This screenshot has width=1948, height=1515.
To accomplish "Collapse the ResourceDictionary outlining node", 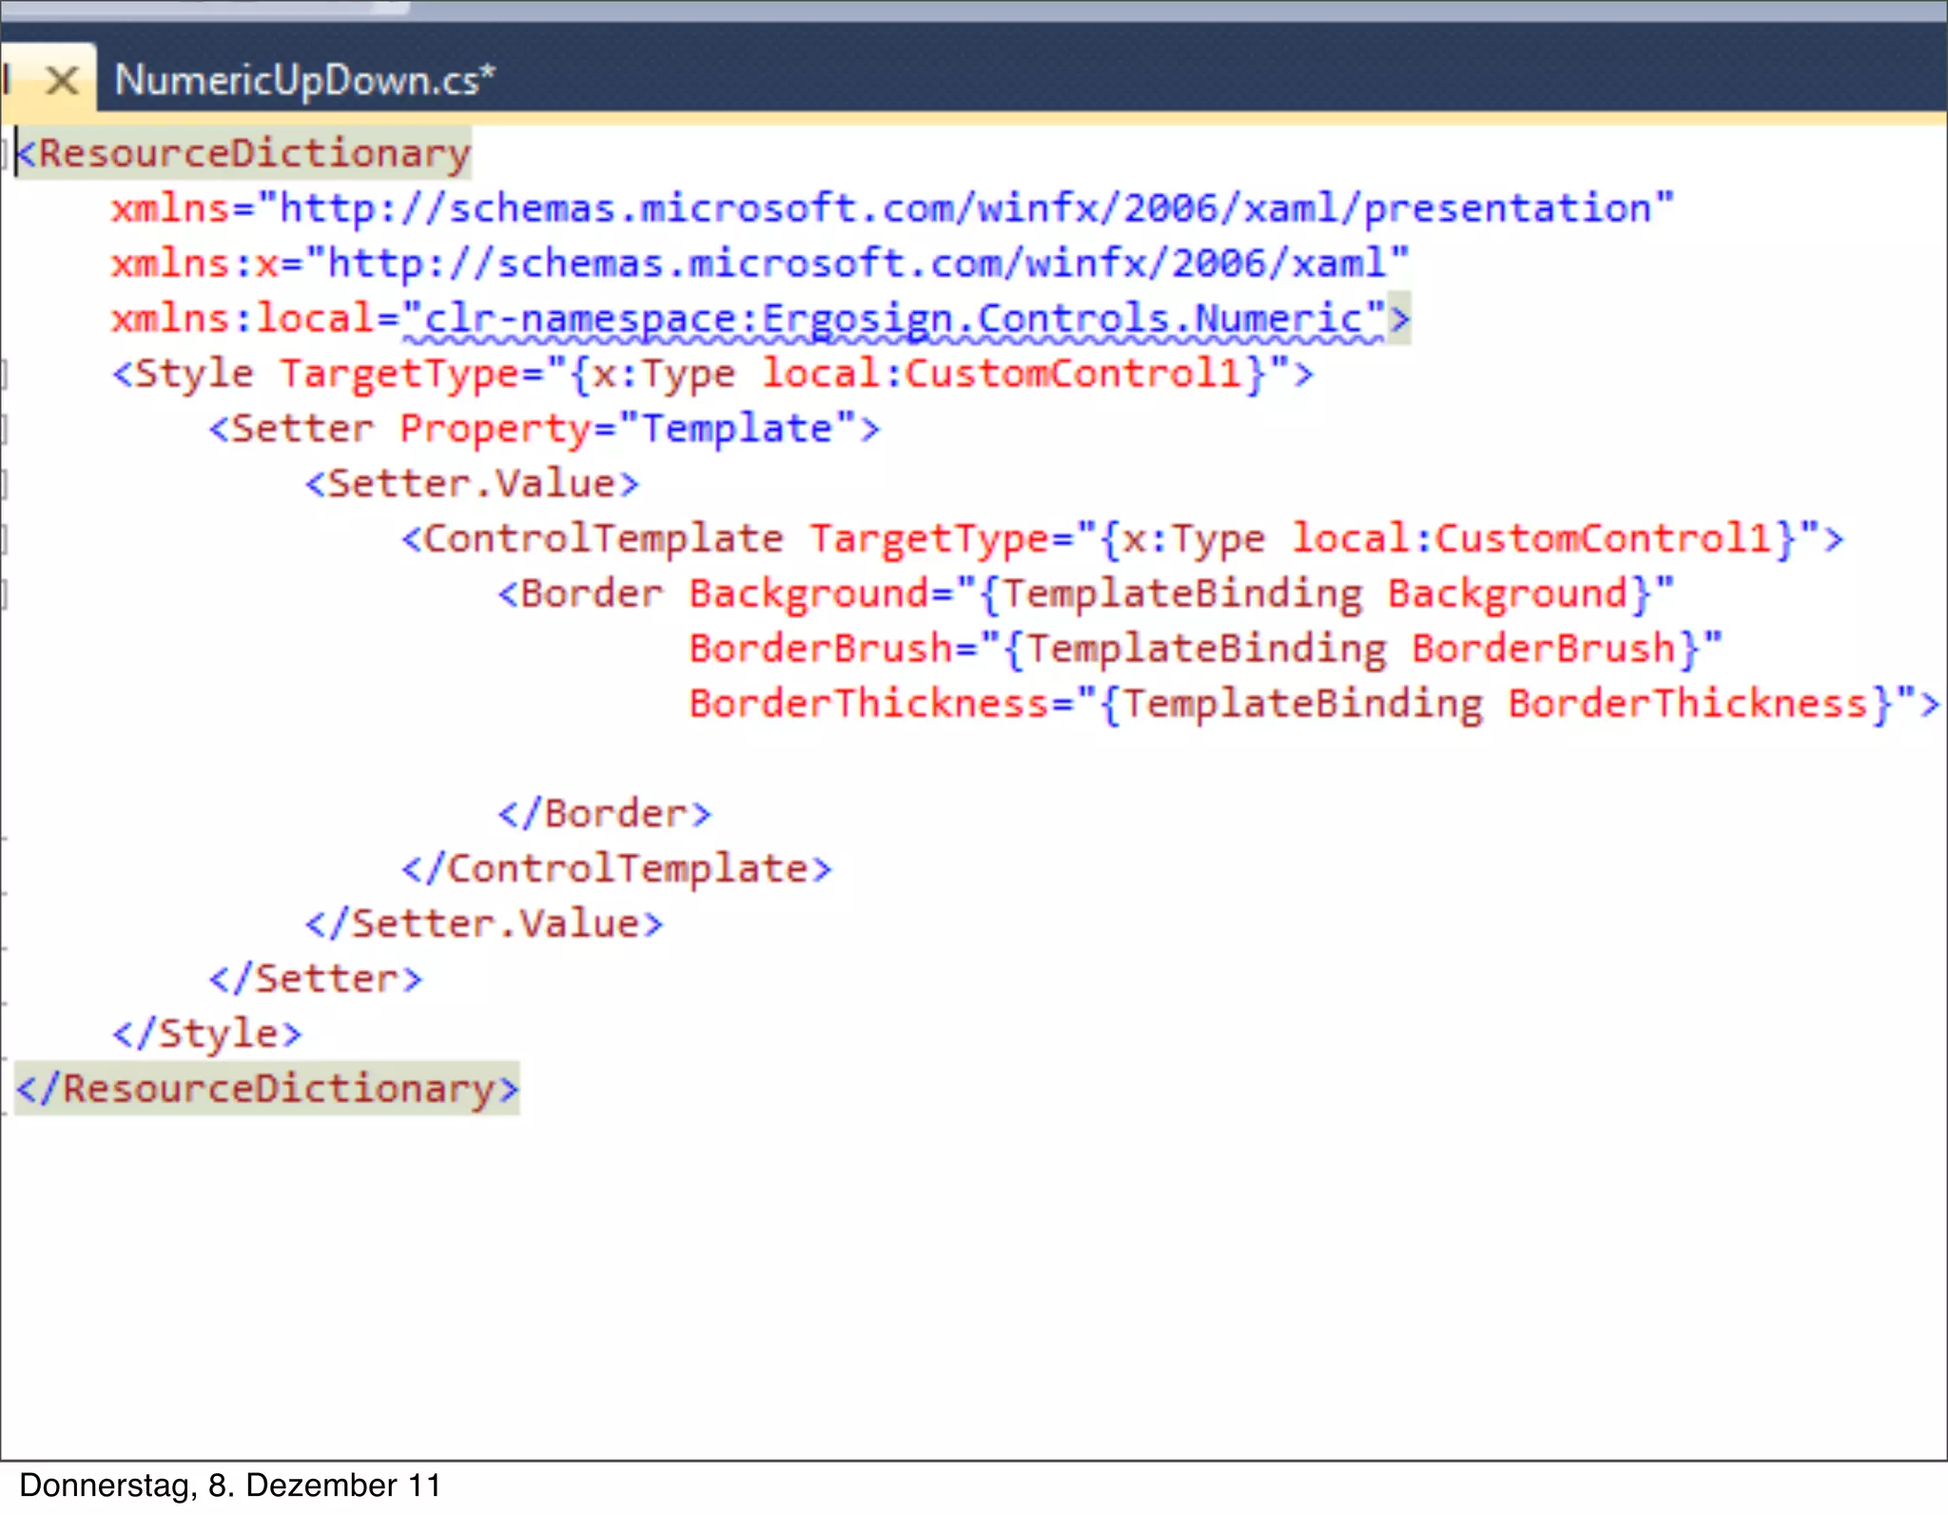I will 4,154.
